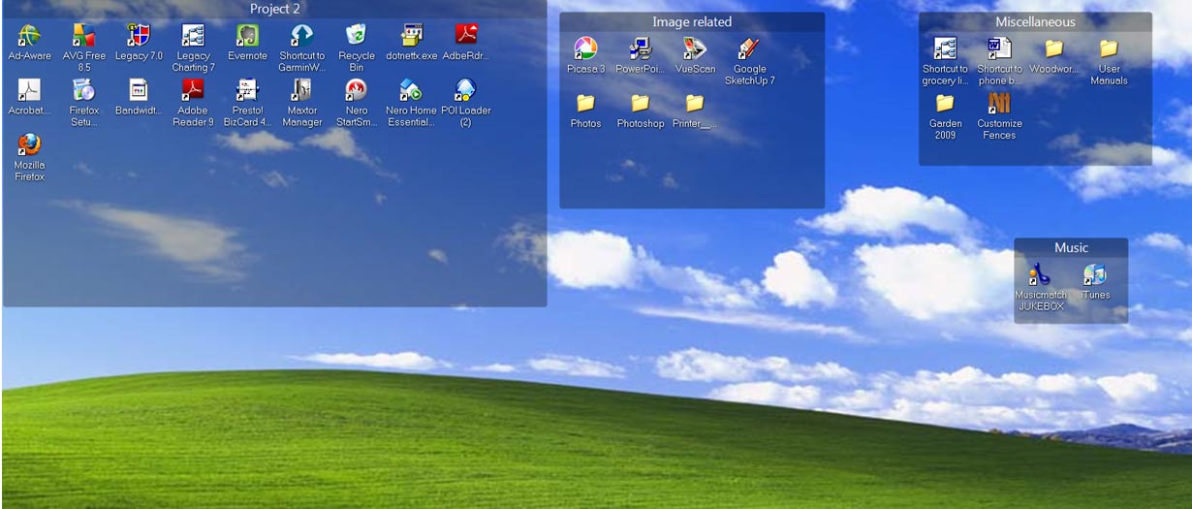Click the Picasa 3 icon

(x=585, y=48)
